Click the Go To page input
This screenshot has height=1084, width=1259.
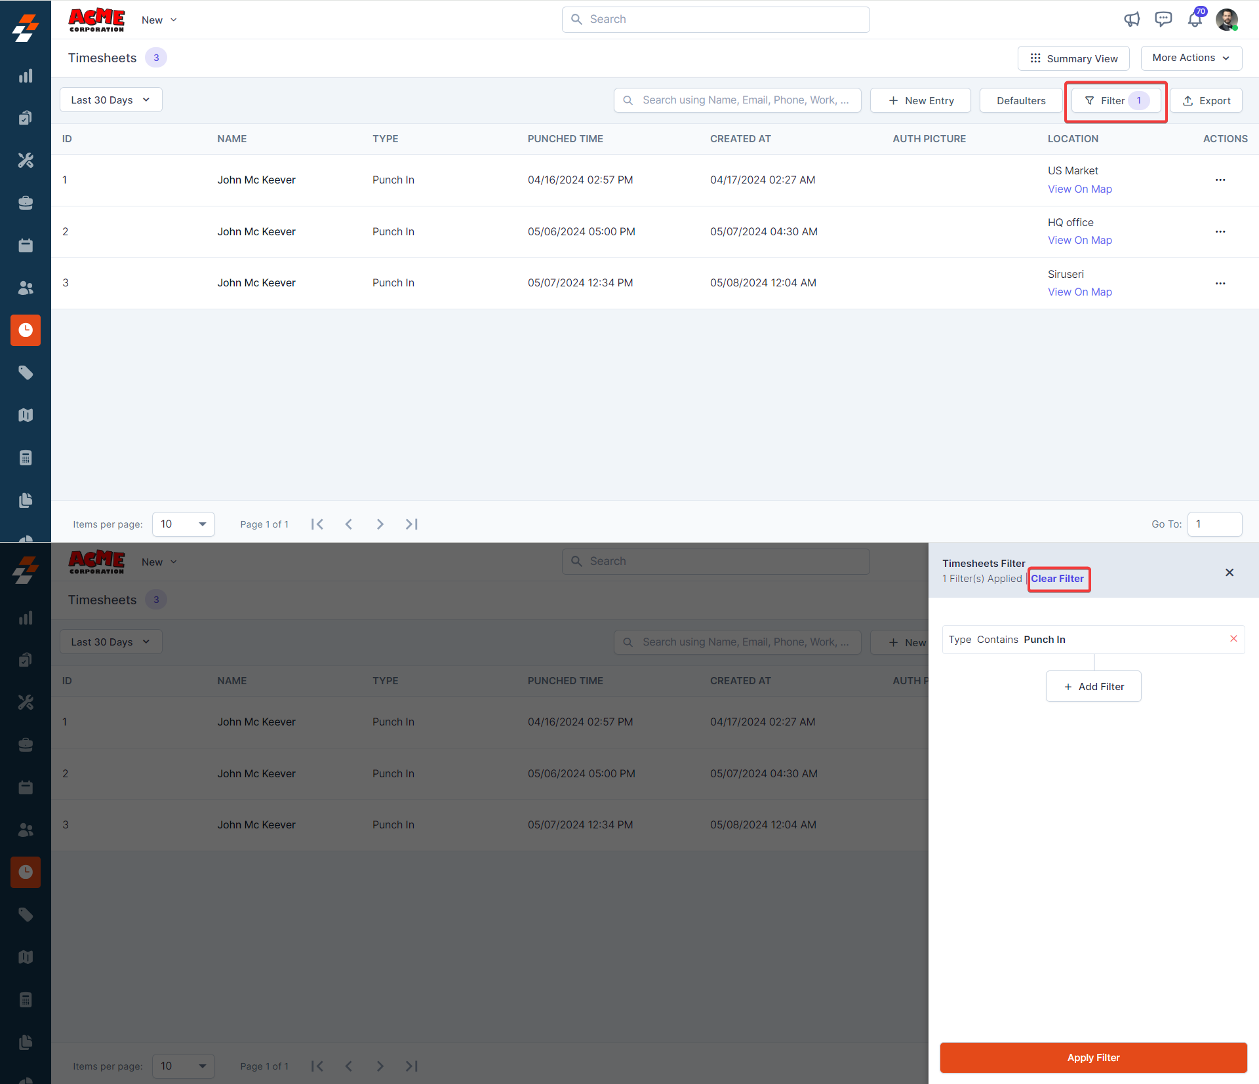(x=1214, y=524)
